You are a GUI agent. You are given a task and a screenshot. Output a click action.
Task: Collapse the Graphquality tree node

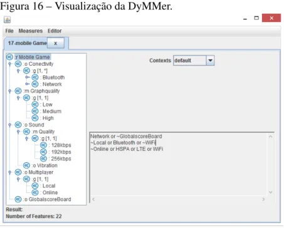9,91
